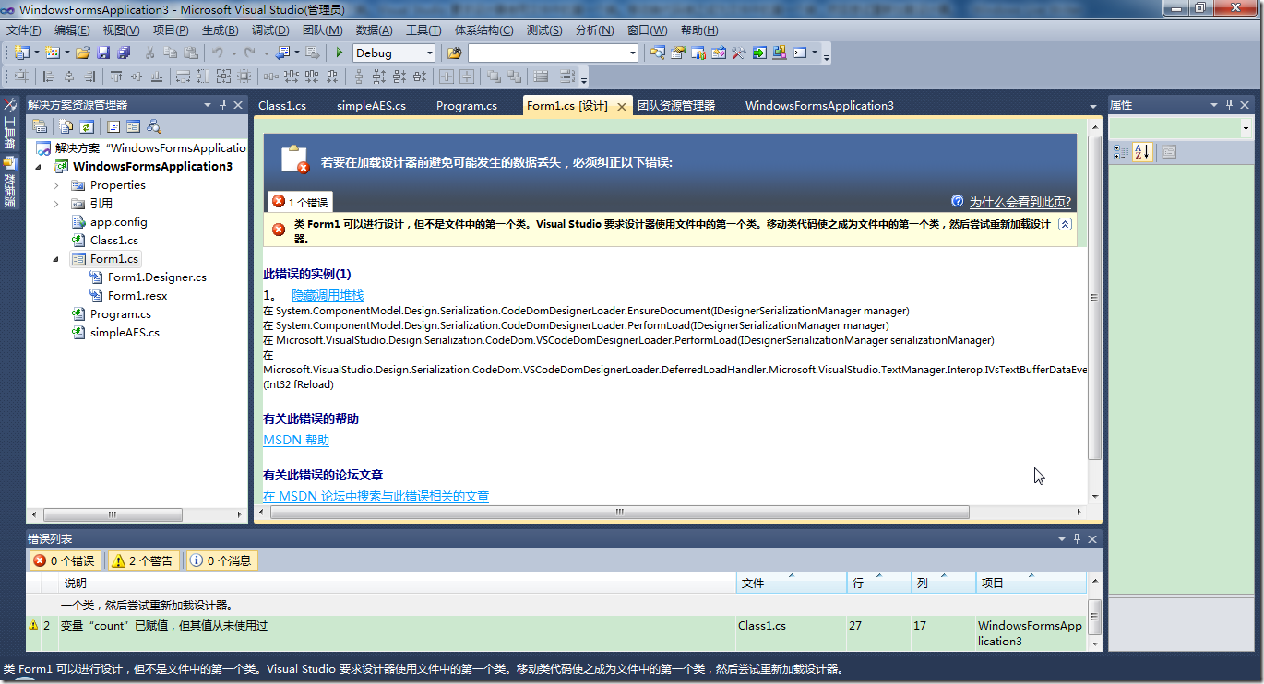This screenshot has width=1264, height=684.
Task: Toggle the 0 个消息 filter button
Action: coord(221,560)
